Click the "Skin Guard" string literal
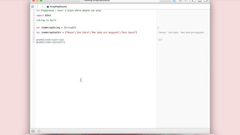 [128, 33]
